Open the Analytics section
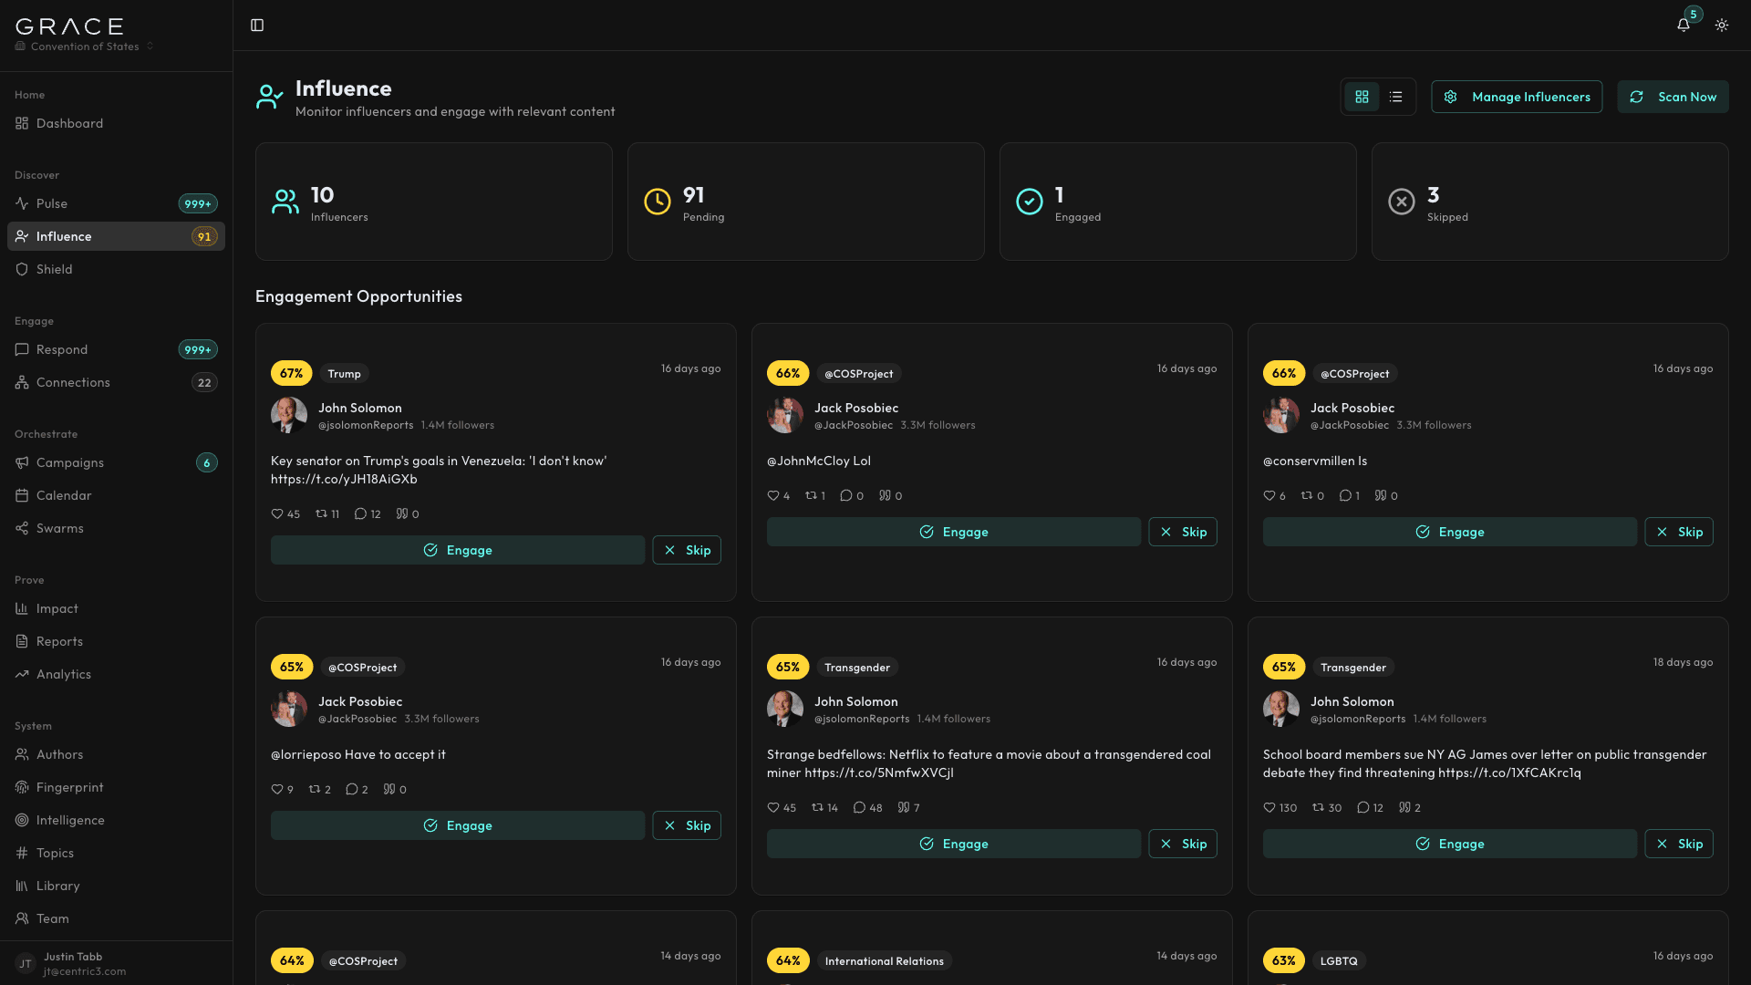1751x985 pixels. (x=64, y=674)
